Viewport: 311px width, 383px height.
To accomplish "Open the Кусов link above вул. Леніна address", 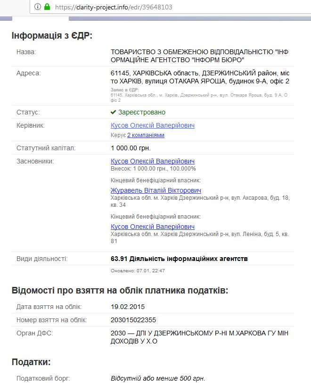I will point(152,227).
